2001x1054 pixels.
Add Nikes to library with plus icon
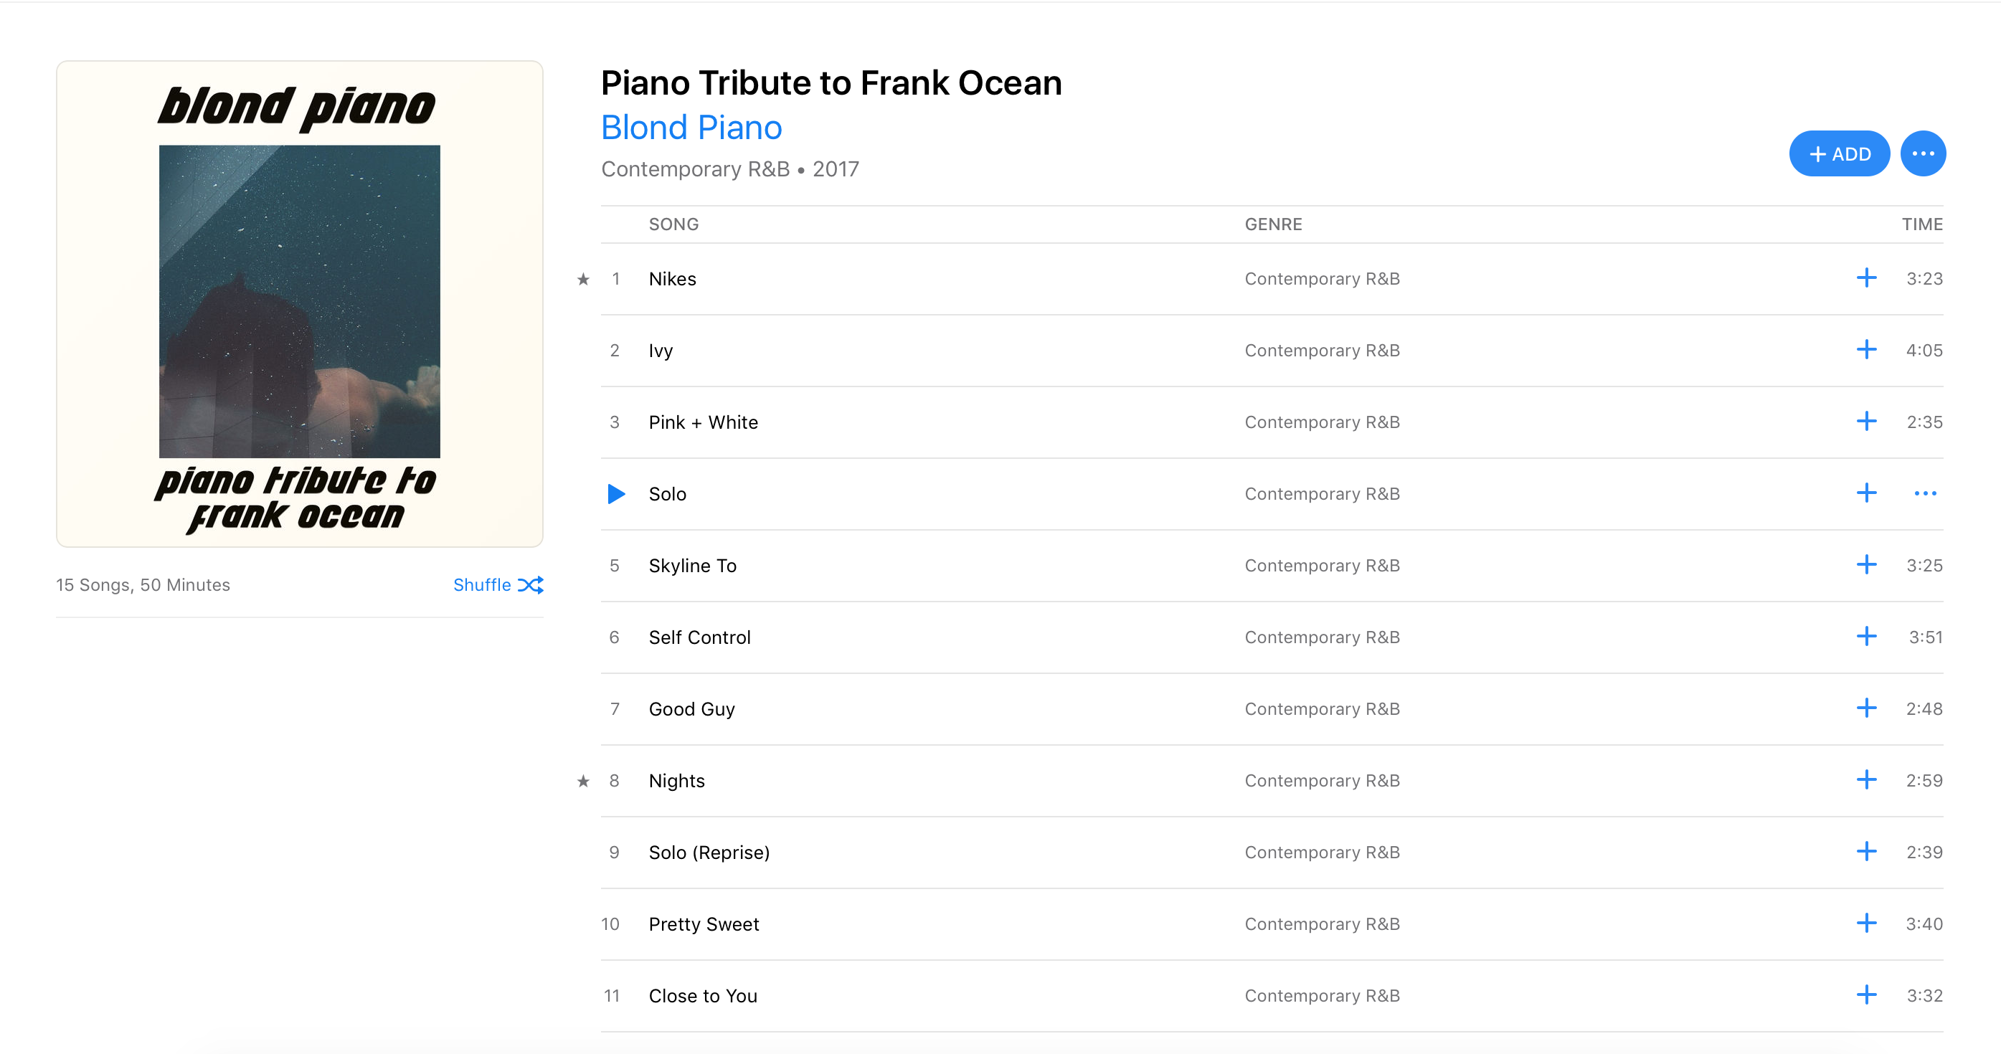click(1866, 278)
